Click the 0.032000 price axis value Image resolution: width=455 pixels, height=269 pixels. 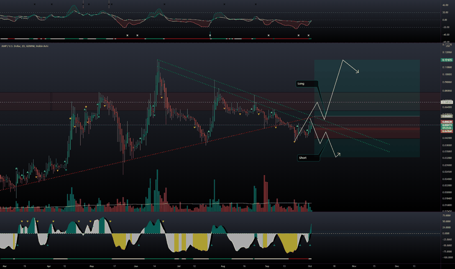click(x=447, y=158)
